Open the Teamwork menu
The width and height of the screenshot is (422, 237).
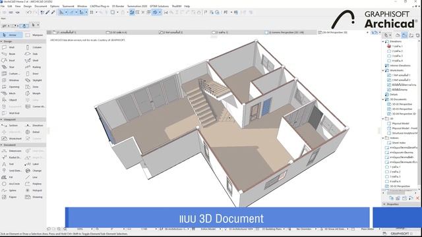(x=68, y=6)
